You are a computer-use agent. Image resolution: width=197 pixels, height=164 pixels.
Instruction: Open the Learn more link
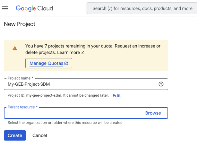tap(71, 52)
